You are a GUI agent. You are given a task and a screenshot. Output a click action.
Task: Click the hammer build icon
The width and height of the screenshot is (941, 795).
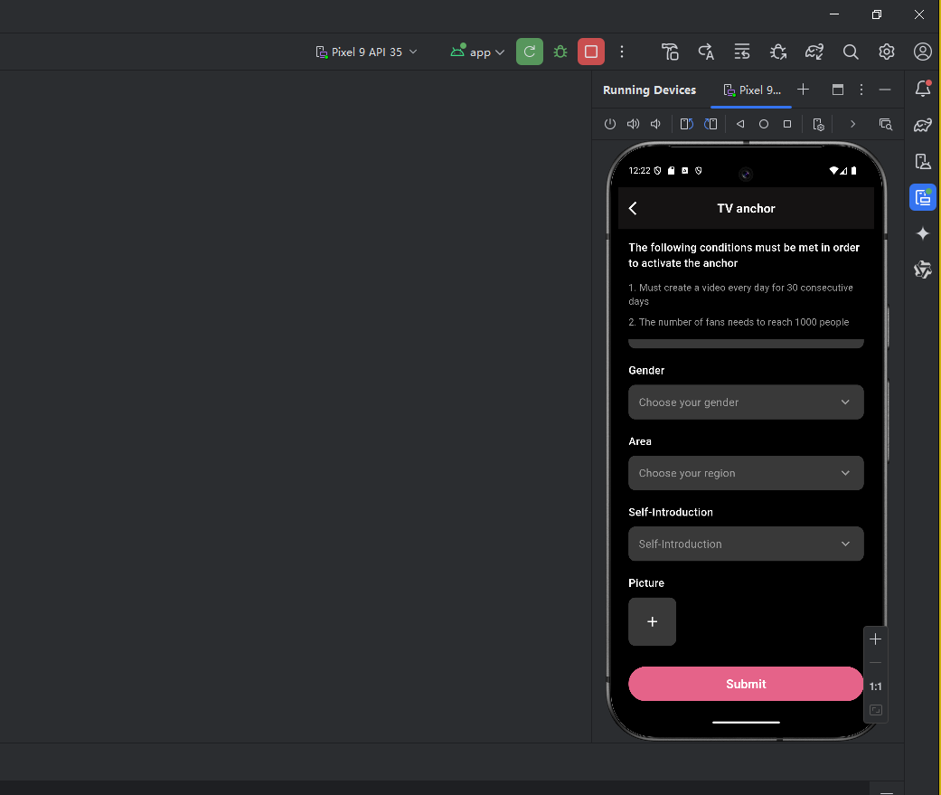pos(670,52)
